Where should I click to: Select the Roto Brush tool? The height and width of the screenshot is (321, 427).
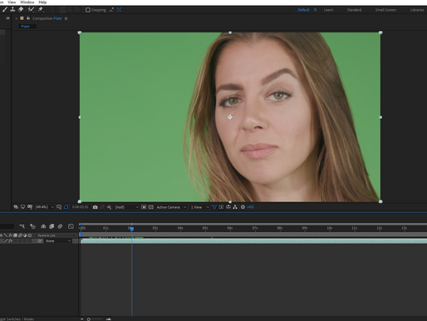pyautogui.click(x=31, y=10)
